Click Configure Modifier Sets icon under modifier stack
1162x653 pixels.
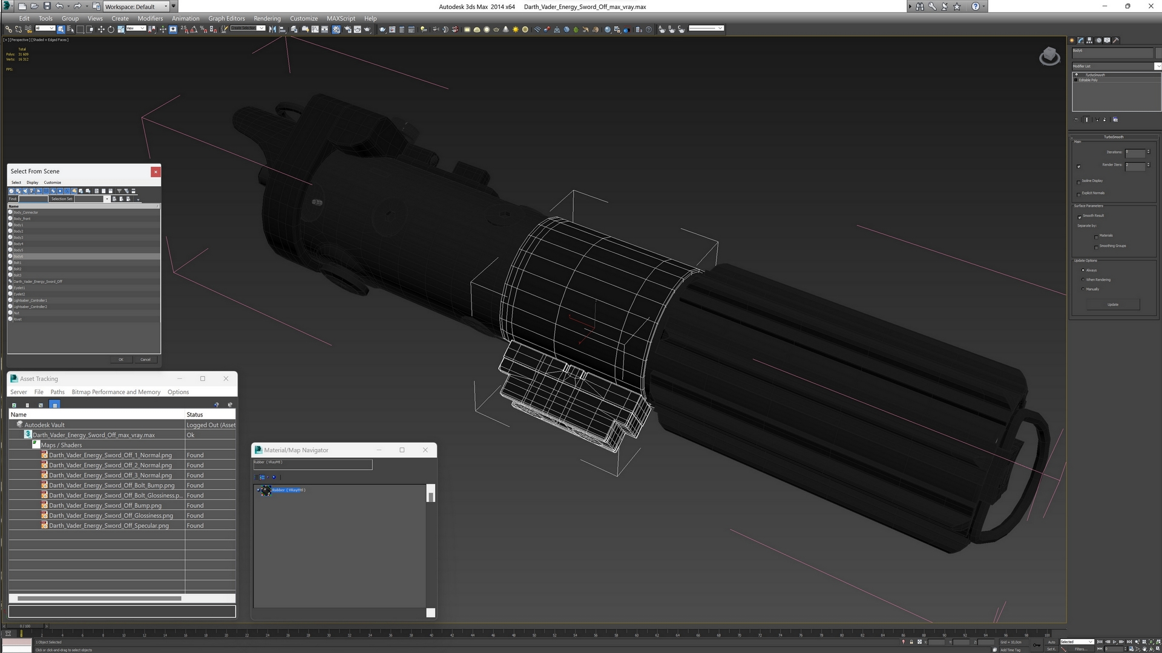(x=1115, y=120)
